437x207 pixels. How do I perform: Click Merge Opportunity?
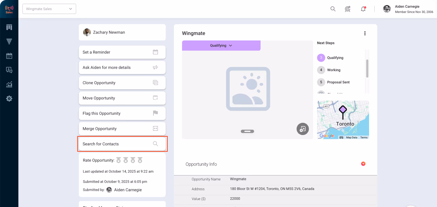tap(122, 129)
